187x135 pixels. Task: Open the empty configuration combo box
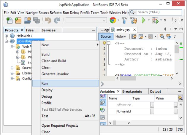[x=86, y=20]
